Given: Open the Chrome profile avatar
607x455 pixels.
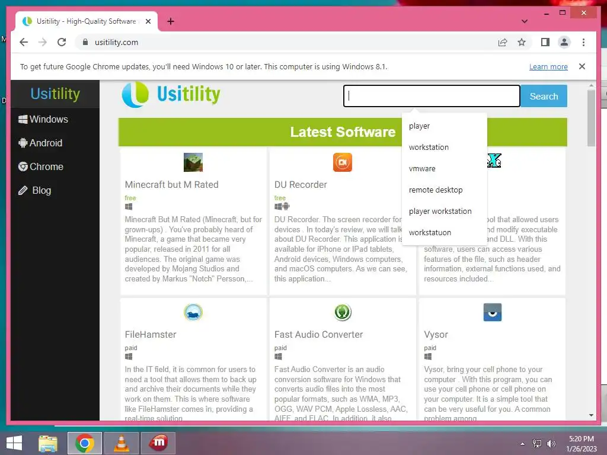Looking at the screenshot, I should (564, 42).
